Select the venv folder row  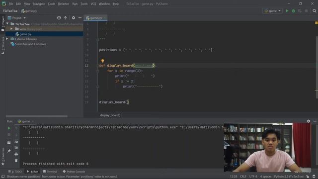(x=44, y=29)
